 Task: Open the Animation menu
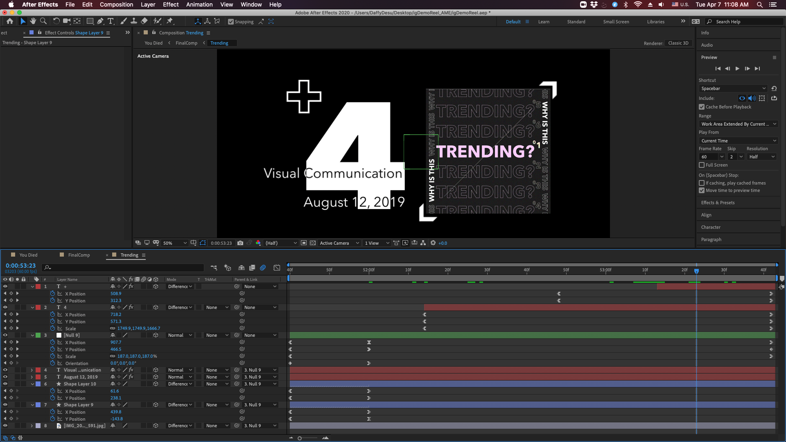pos(199,5)
